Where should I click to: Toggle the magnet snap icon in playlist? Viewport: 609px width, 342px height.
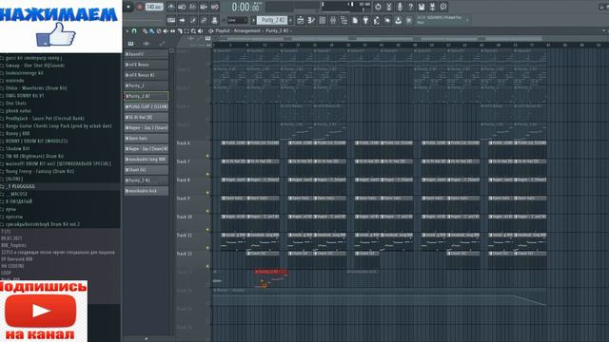tap(134, 31)
